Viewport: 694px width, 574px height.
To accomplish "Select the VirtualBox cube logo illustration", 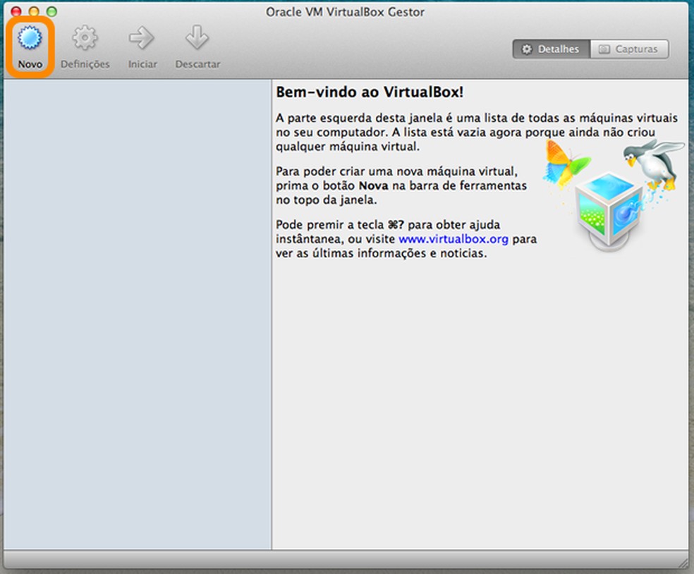I will [607, 208].
